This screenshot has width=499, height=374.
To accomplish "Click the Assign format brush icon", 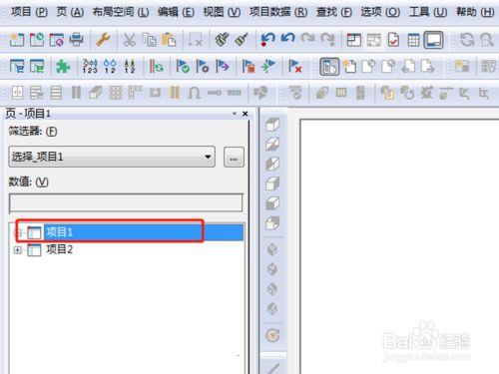I will (242, 40).
